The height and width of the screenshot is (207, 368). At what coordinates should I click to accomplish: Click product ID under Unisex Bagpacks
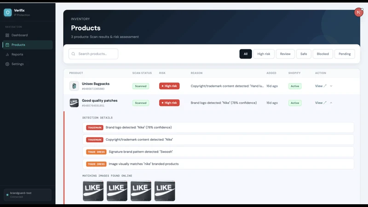point(93,89)
